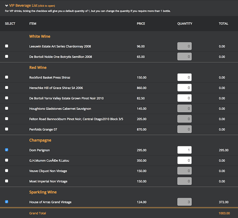Click the White Wine category heading
This screenshot has width=238, height=218.
[40, 36]
